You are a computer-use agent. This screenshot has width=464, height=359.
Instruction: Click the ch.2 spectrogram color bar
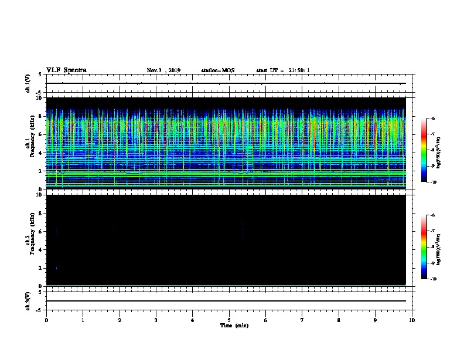(424, 247)
